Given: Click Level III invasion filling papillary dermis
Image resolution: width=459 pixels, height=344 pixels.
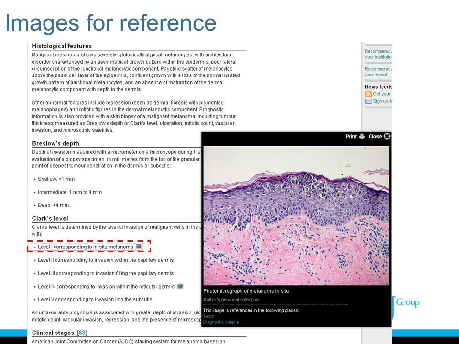Looking at the screenshot, I should tap(106, 273).
